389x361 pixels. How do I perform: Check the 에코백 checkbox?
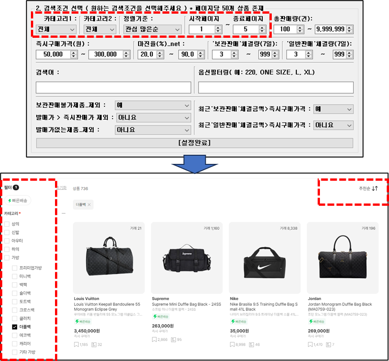tap(15, 336)
